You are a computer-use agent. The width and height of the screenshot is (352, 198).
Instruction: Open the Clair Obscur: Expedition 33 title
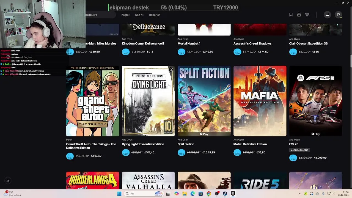(308, 43)
